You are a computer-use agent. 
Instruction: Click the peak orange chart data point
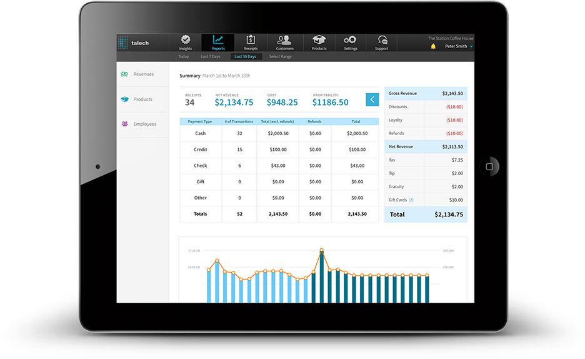pyautogui.click(x=322, y=250)
